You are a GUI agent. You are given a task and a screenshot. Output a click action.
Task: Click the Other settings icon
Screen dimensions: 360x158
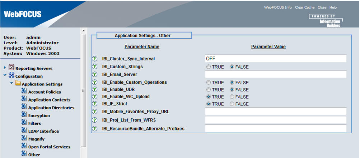[24, 153]
